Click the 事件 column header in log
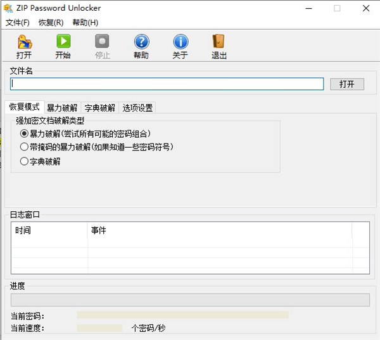 219,230
